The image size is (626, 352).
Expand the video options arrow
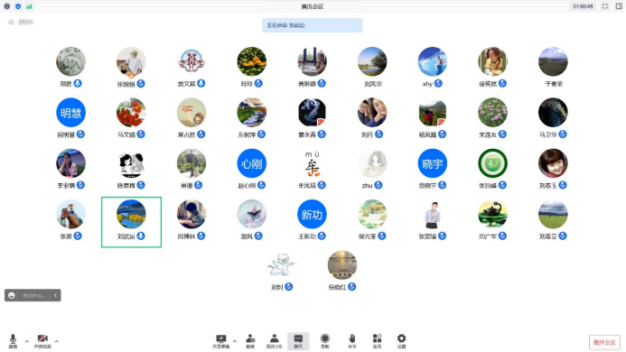coord(57,342)
